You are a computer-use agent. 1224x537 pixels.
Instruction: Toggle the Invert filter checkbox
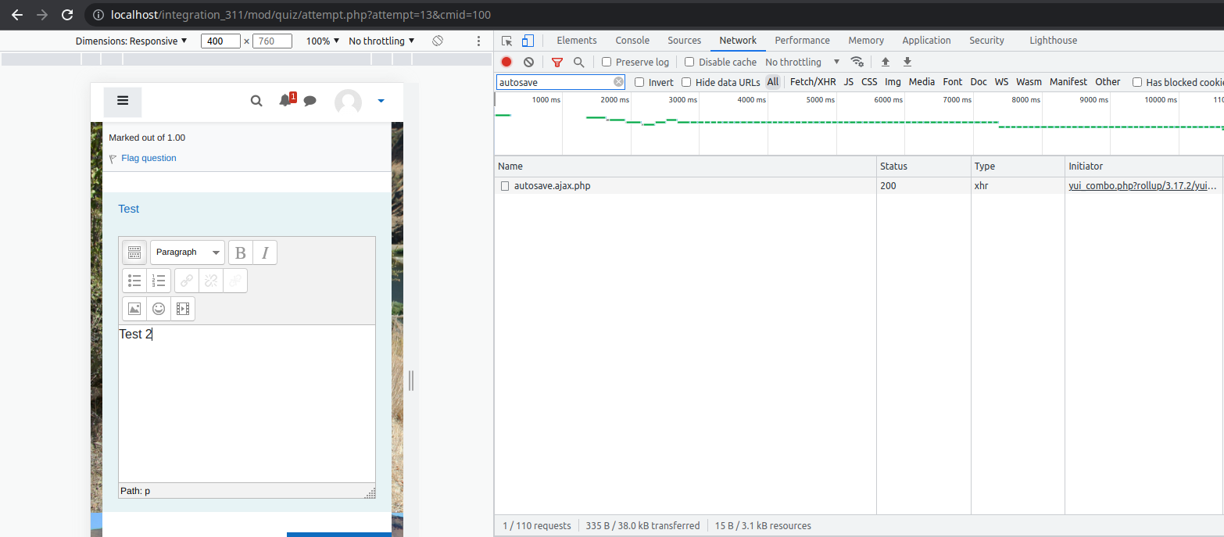639,82
